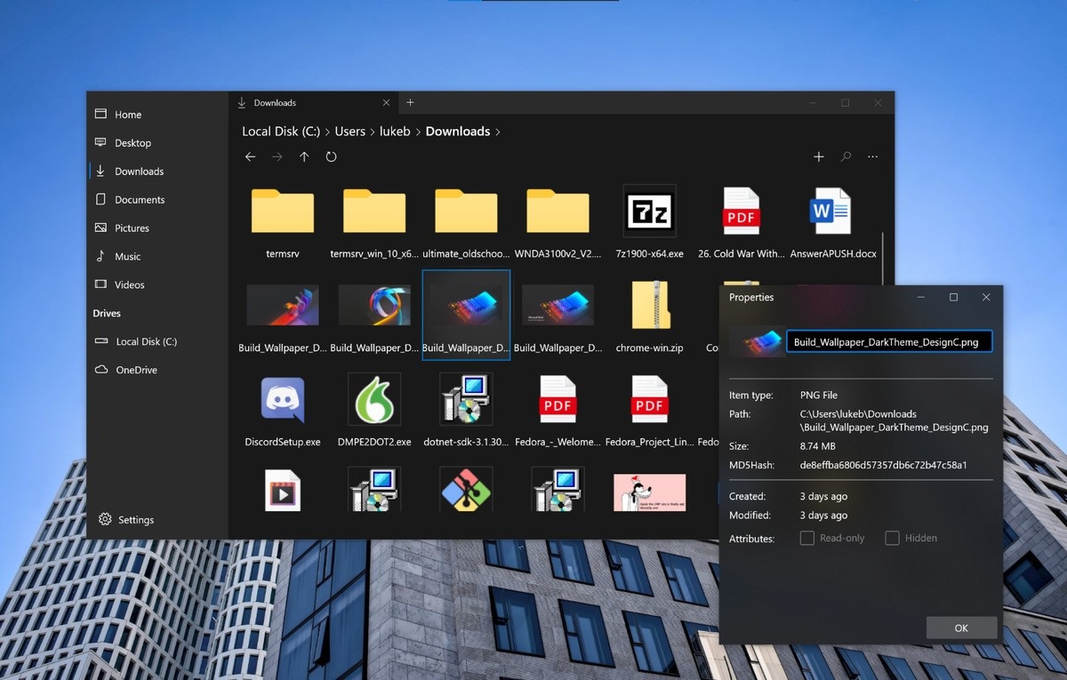Check the Hidden attribute checkbox

(892, 538)
